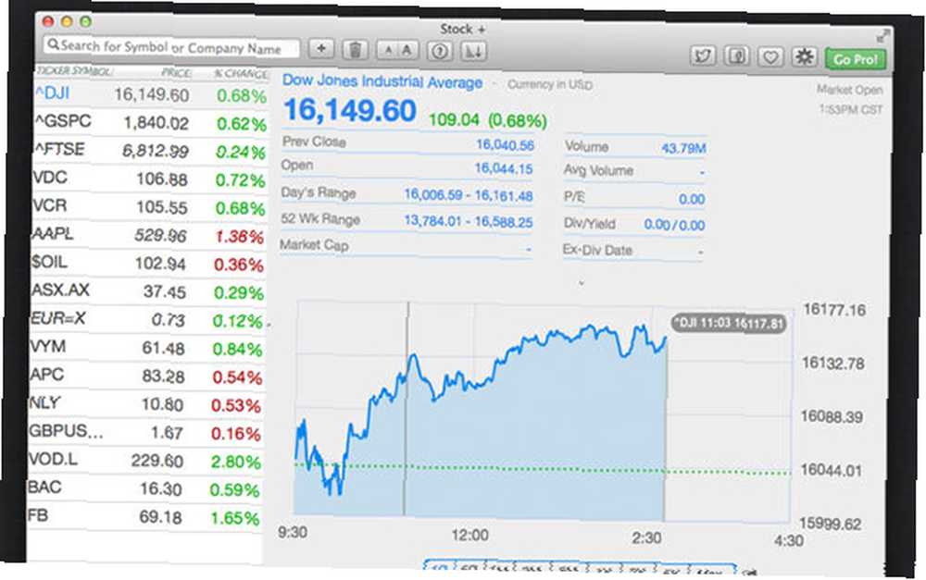Image resolution: width=926 pixels, height=580 pixels.
Task: Click the Volume value 43.79M
Action: (683, 148)
